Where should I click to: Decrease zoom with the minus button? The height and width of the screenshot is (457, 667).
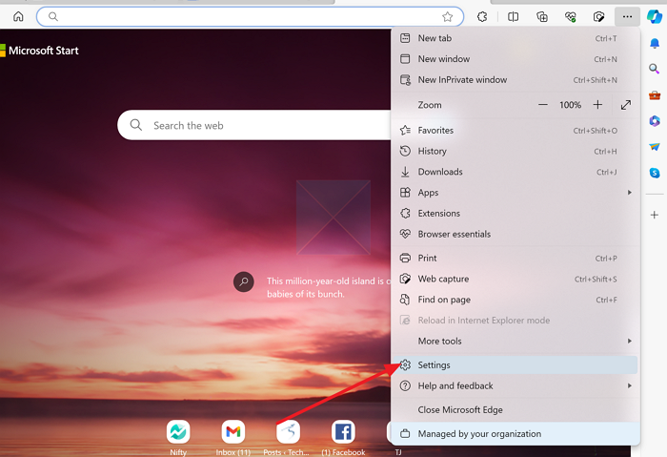pyautogui.click(x=543, y=105)
